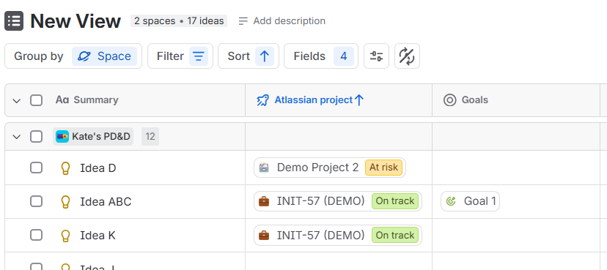Open the Group by Space control
607x270 pixels.
pyautogui.click(x=73, y=56)
